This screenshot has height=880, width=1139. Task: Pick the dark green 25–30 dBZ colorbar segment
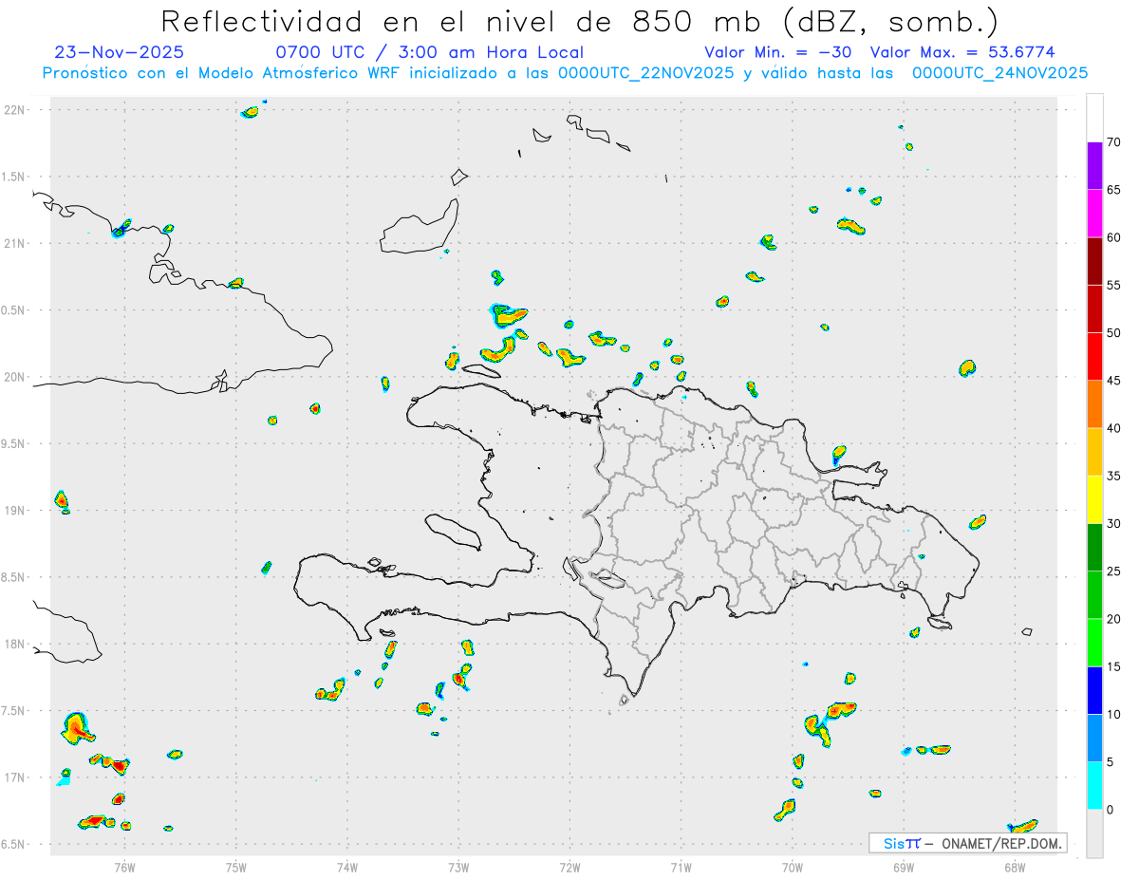[1094, 547]
